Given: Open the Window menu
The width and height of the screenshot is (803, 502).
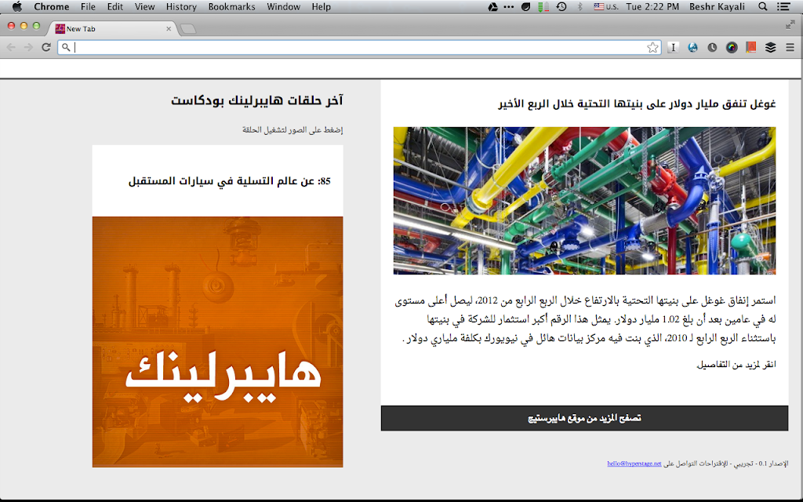Looking at the screenshot, I should click(283, 6).
